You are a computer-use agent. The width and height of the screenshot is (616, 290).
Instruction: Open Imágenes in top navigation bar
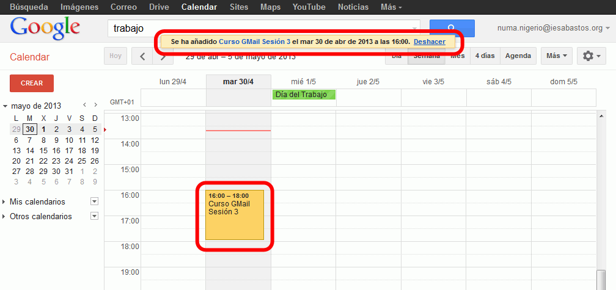[x=79, y=7]
